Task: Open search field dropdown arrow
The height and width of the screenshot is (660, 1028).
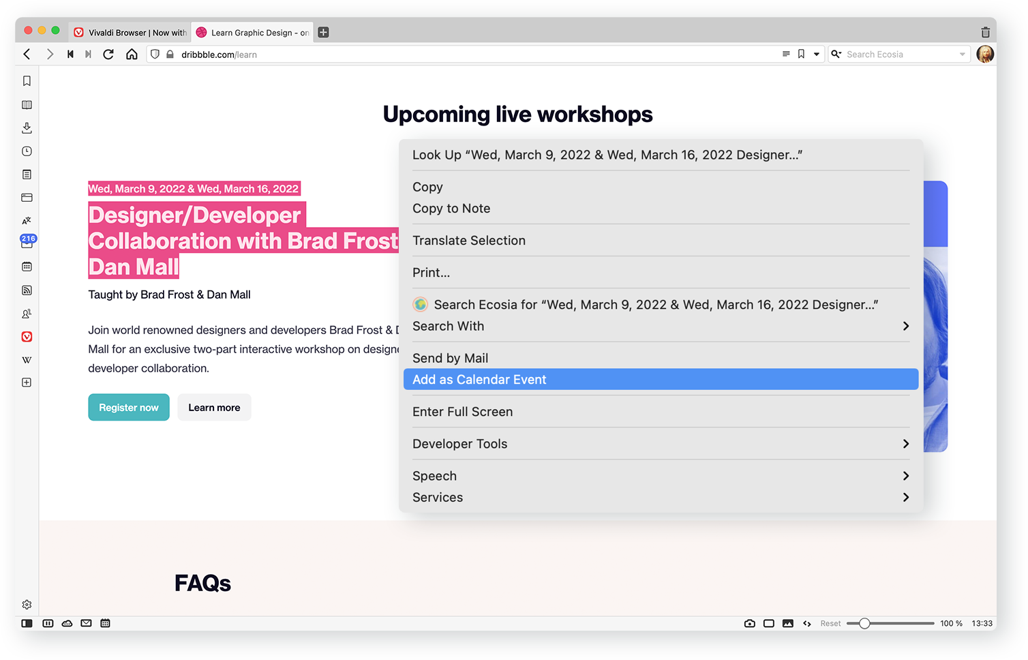Action: coord(963,55)
